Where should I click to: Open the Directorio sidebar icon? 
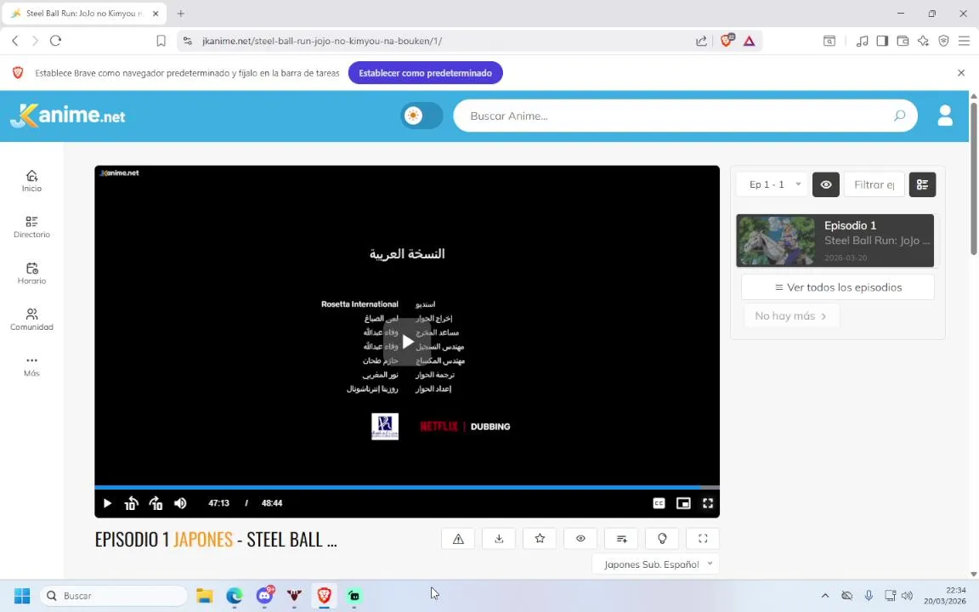coord(31,222)
